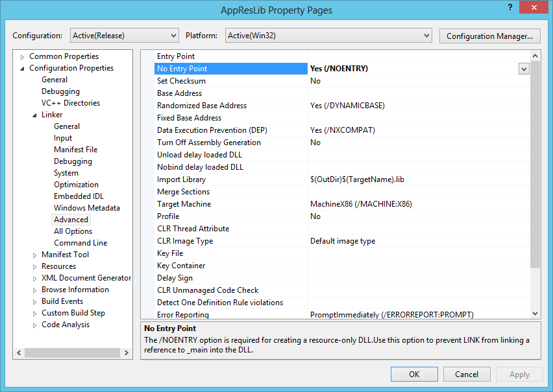The image size is (553, 392).
Task: Select the Linker General page
Action: point(67,126)
